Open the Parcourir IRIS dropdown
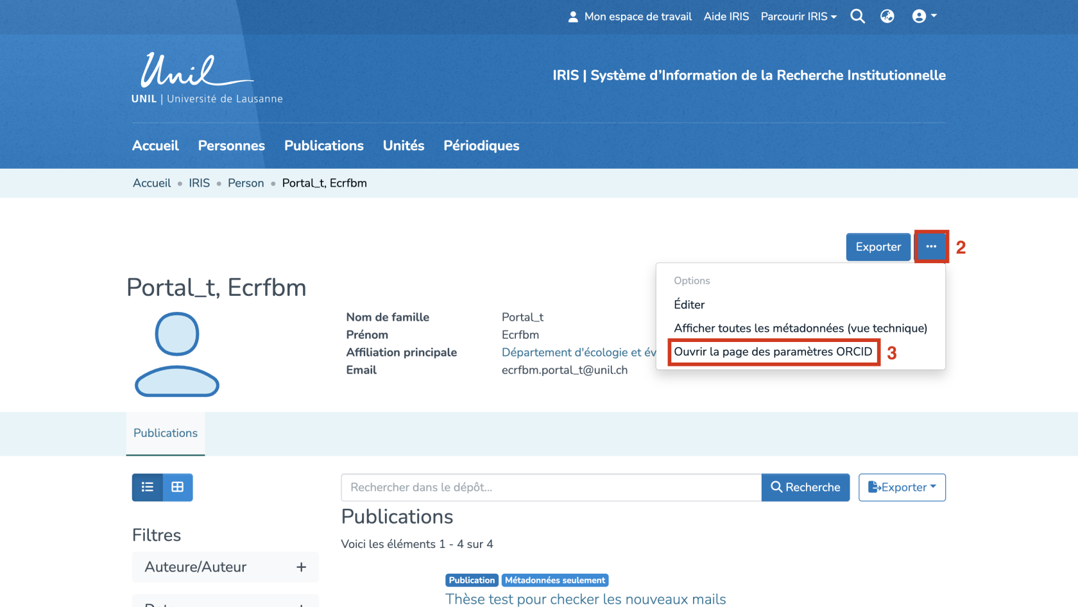 [x=798, y=17]
